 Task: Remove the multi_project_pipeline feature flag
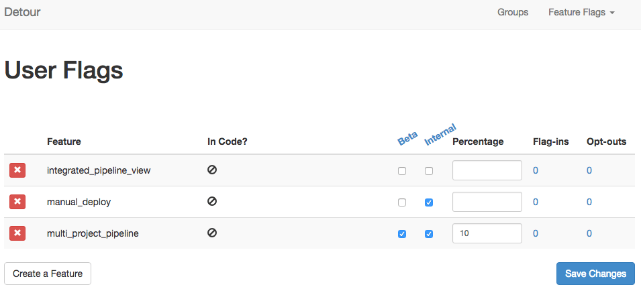tap(18, 233)
